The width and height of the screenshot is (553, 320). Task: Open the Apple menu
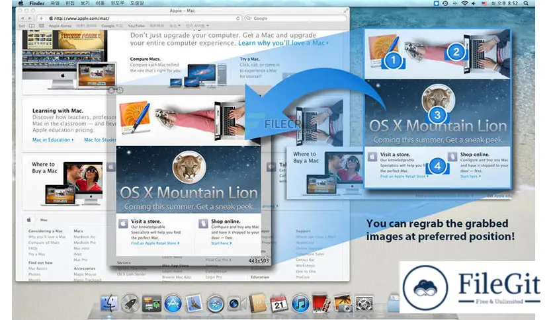pos(21,3)
